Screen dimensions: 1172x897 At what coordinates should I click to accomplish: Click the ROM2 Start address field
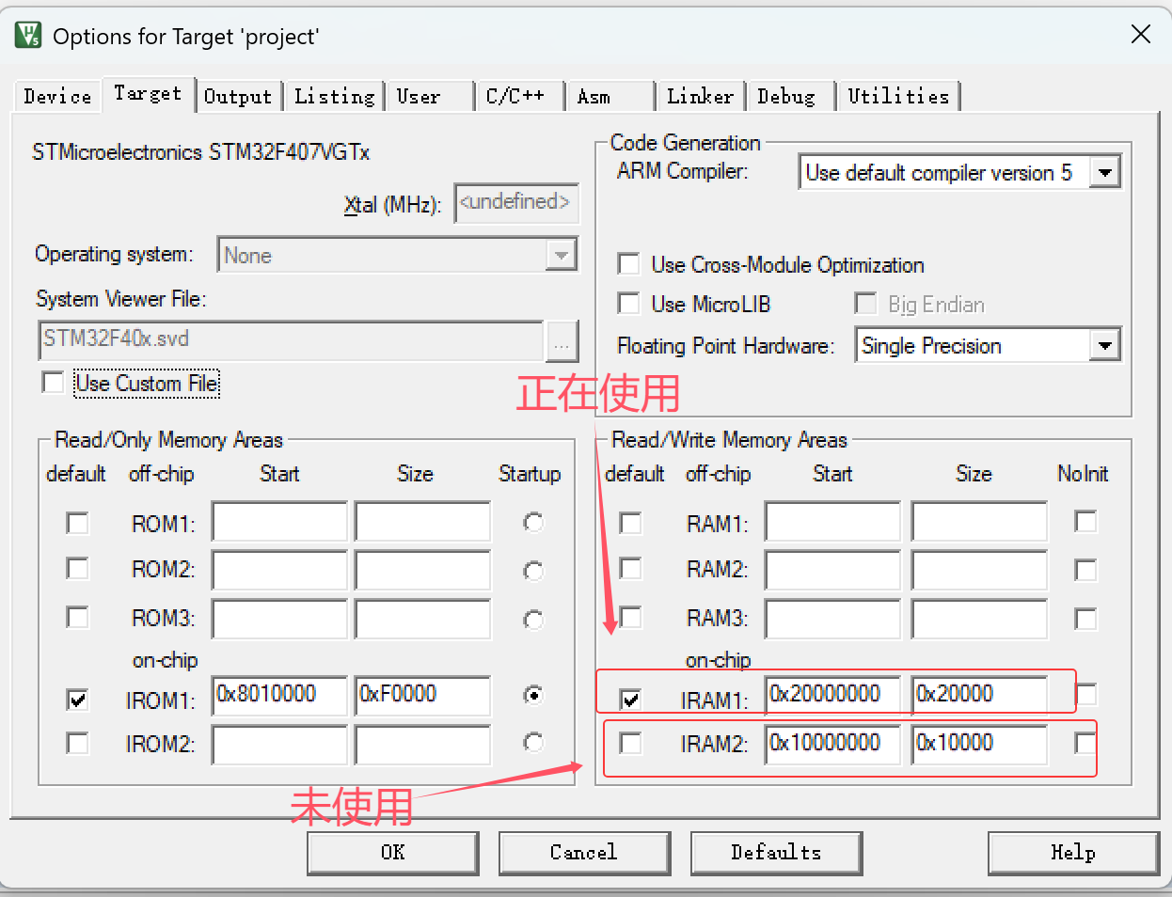tap(279, 571)
